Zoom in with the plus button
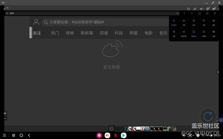 pyautogui.click(x=5, y=113)
